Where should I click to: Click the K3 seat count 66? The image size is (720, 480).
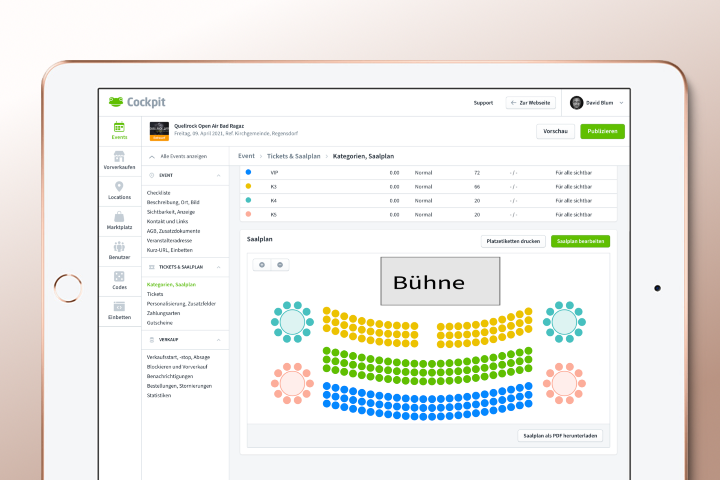477,187
